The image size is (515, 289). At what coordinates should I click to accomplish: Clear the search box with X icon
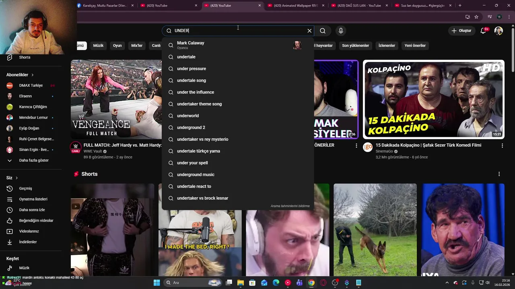pos(309,31)
